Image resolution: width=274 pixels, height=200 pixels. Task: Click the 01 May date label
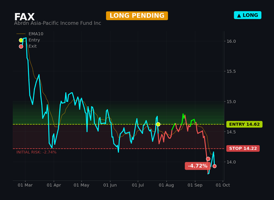[x=82, y=185]
